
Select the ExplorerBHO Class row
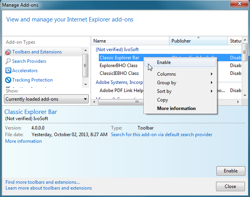point(118,66)
